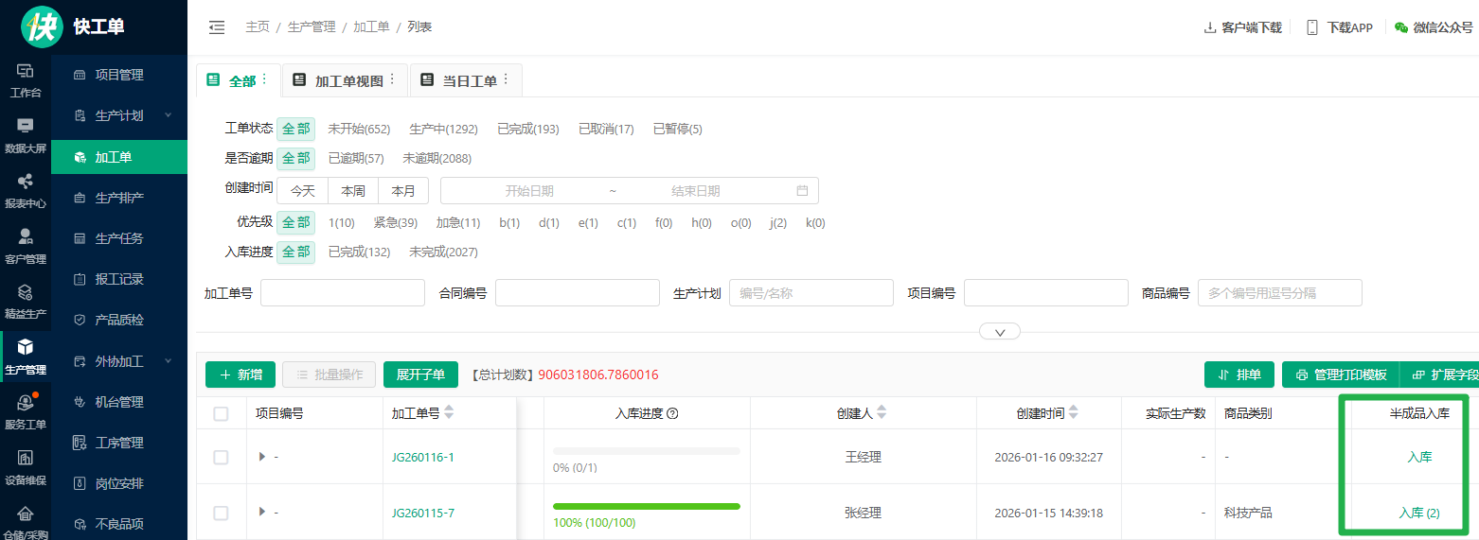This screenshot has height=540, width=1479.
Task: Check the box for row JG260116-1
Action: tap(221, 457)
